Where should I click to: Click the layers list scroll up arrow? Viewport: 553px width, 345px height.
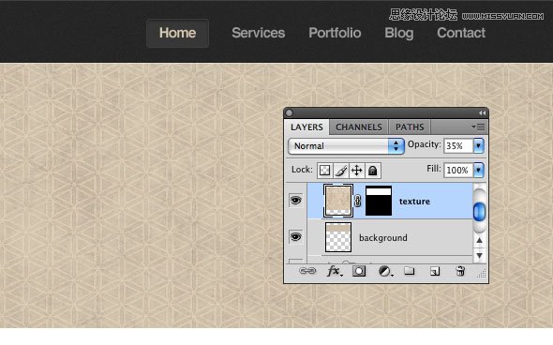479,240
